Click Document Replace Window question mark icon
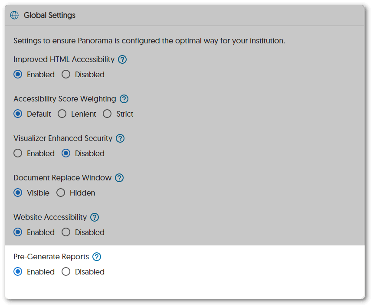 coord(119,178)
